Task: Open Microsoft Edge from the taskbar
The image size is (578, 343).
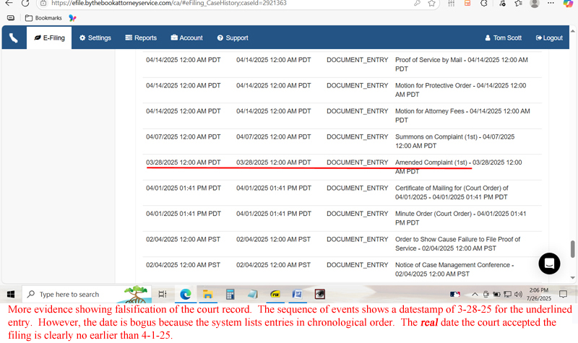Action: [185, 294]
